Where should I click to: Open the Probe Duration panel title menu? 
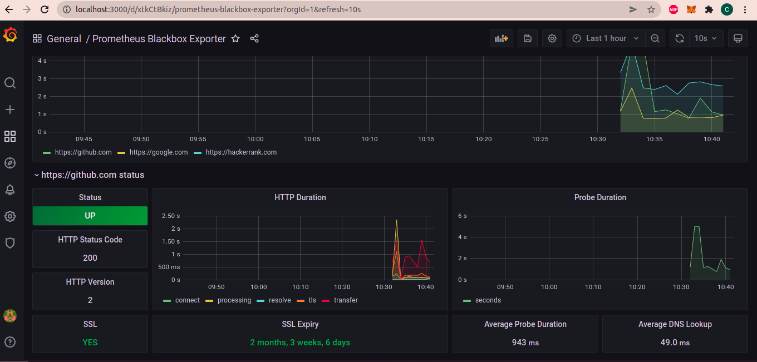(600, 197)
